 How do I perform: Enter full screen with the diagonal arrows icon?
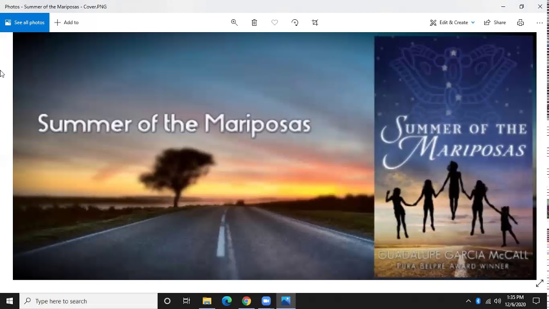pyautogui.click(x=540, y=283)
